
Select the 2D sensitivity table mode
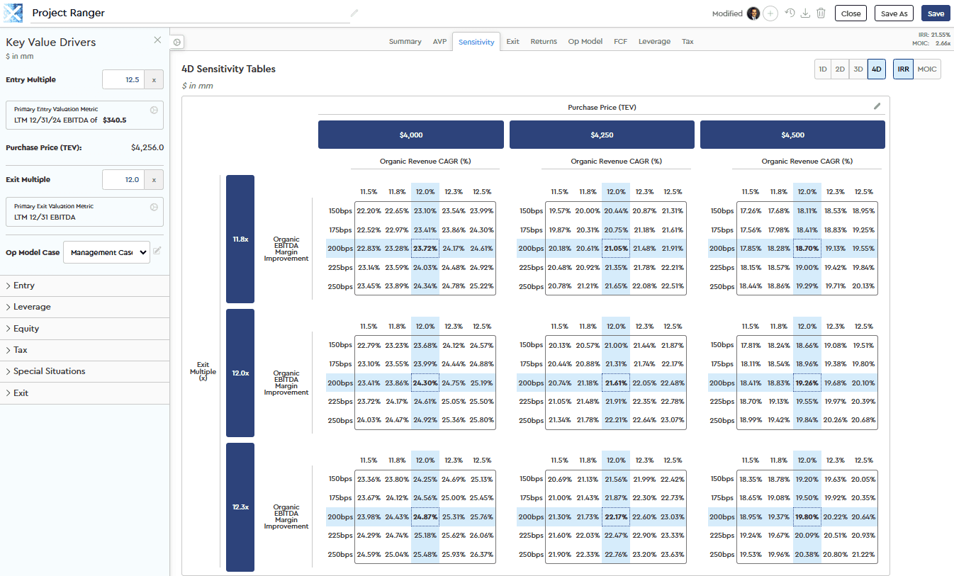coord(840,69)
